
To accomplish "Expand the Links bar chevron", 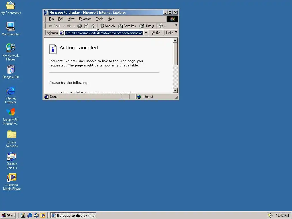I will coord(176,32).
